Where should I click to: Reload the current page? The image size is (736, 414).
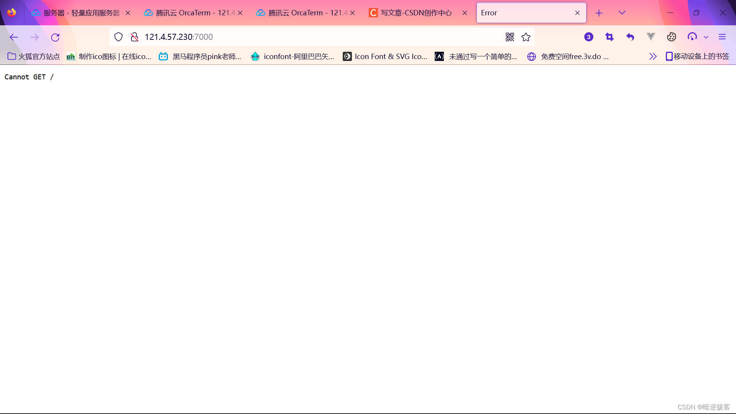(x=55, y=37)
